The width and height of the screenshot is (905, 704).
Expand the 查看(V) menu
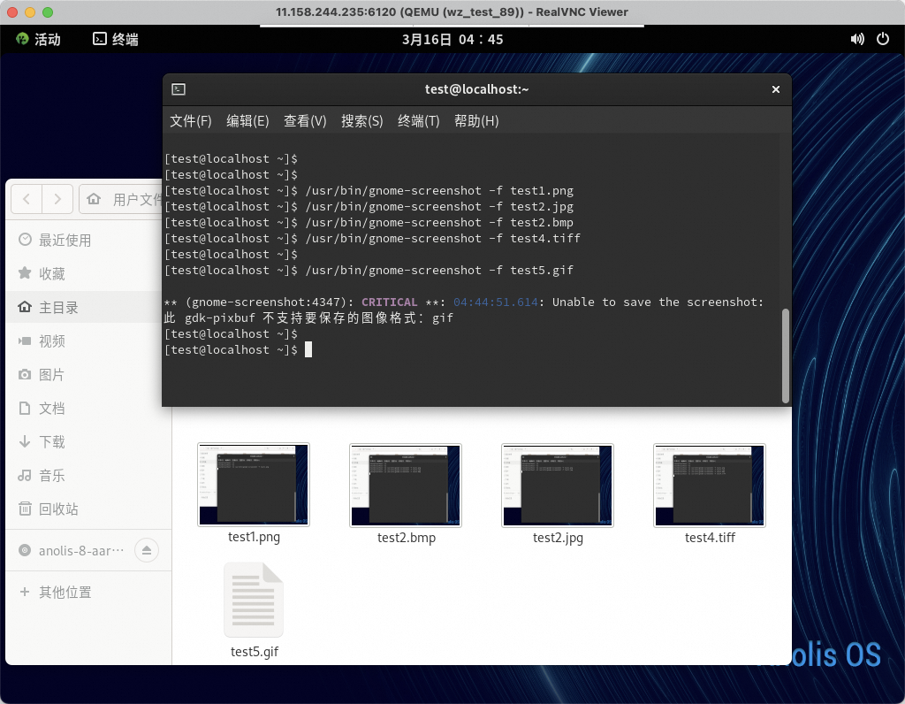(305, 121)
